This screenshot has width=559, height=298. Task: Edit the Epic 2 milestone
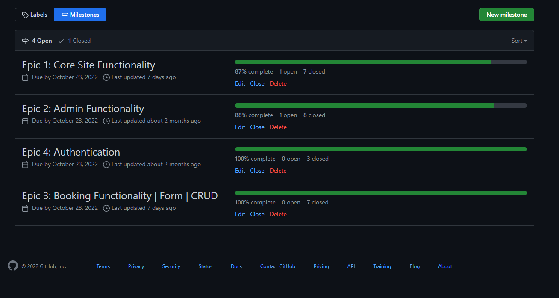(x=240, y=127)
